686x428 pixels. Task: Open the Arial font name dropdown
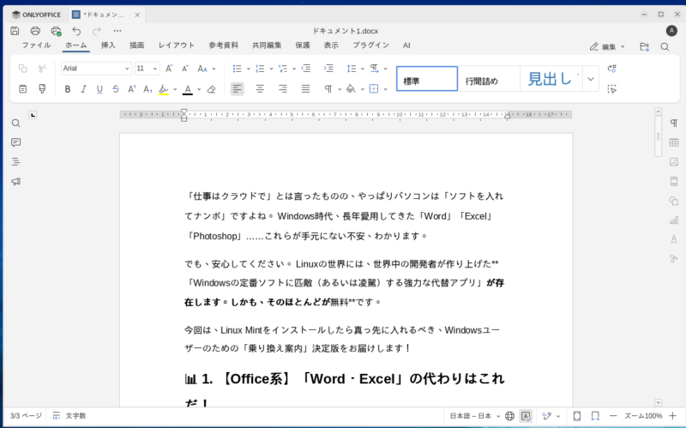point(95,69)
